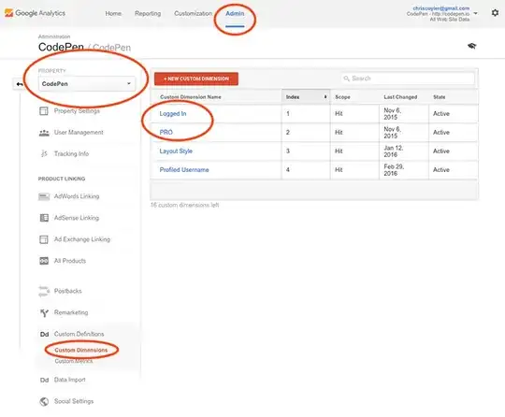Click the chriscoyier@gmail.com account link

coord(440,8)
